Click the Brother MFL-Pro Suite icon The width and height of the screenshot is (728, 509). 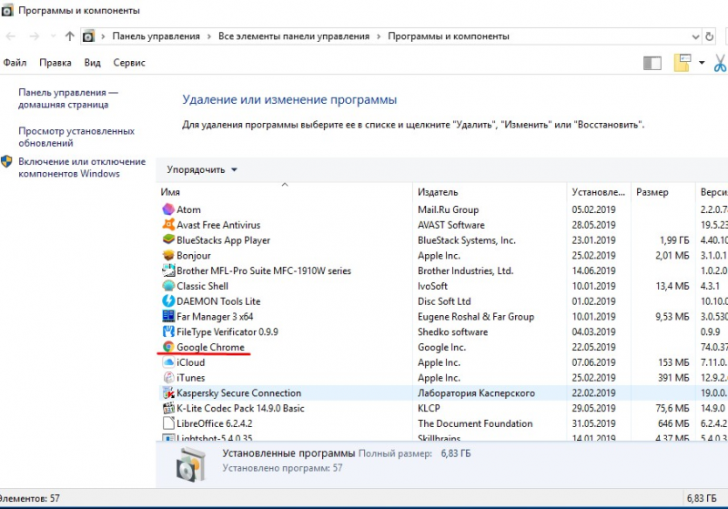(x=168, y=270)
